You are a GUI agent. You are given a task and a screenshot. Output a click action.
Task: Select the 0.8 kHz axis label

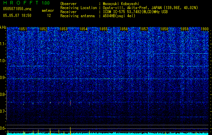click(x=3, y=94)
